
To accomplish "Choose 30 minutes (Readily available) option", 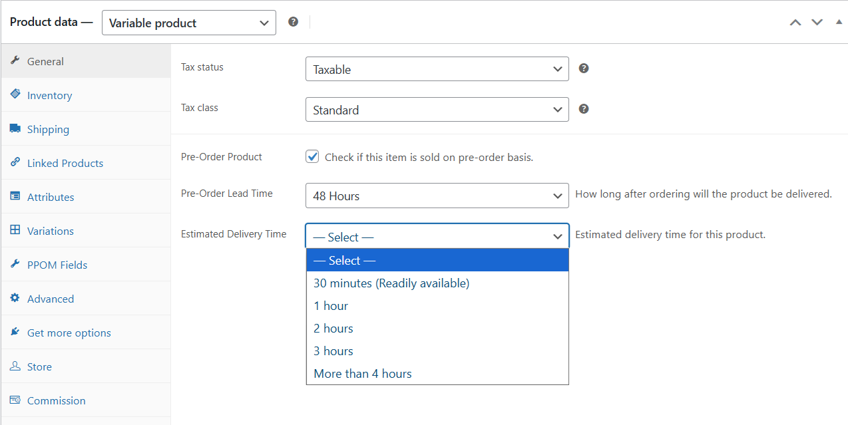I will (391, 283).
